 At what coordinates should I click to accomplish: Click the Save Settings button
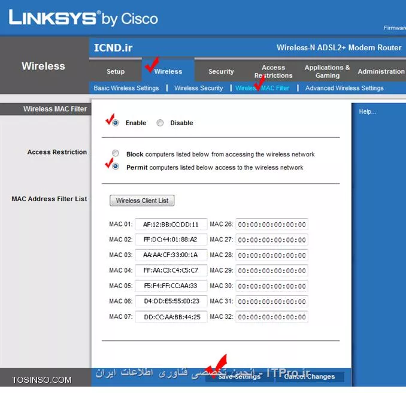(240, 377)
